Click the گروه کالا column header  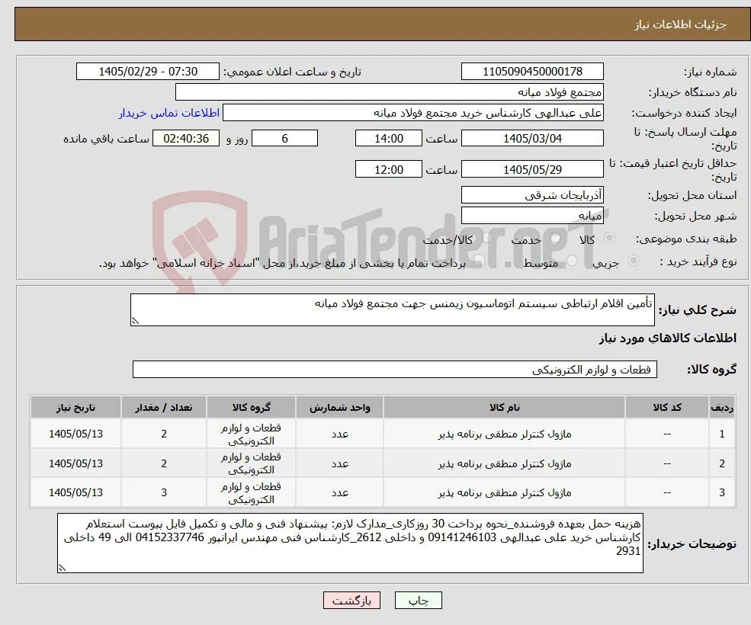click(x=251, y=407)
